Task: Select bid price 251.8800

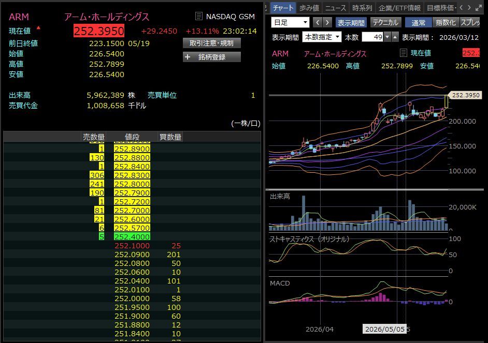Action: [x=132, y=325]
